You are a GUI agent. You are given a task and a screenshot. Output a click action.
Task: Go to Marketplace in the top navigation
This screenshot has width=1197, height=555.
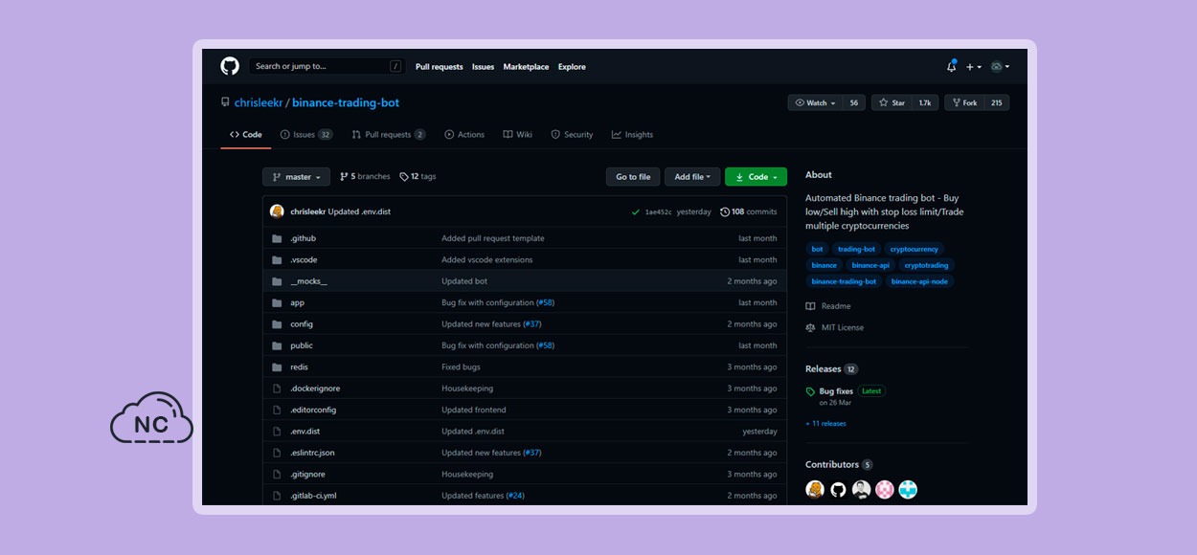(x=527, y=67)
